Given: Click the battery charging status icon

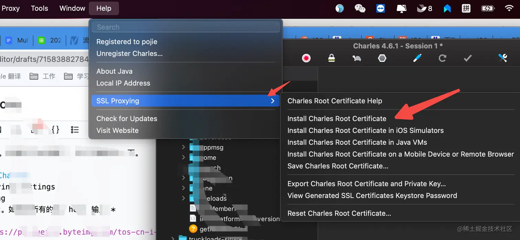Looking at the screenshot, I should coord(488,8).
